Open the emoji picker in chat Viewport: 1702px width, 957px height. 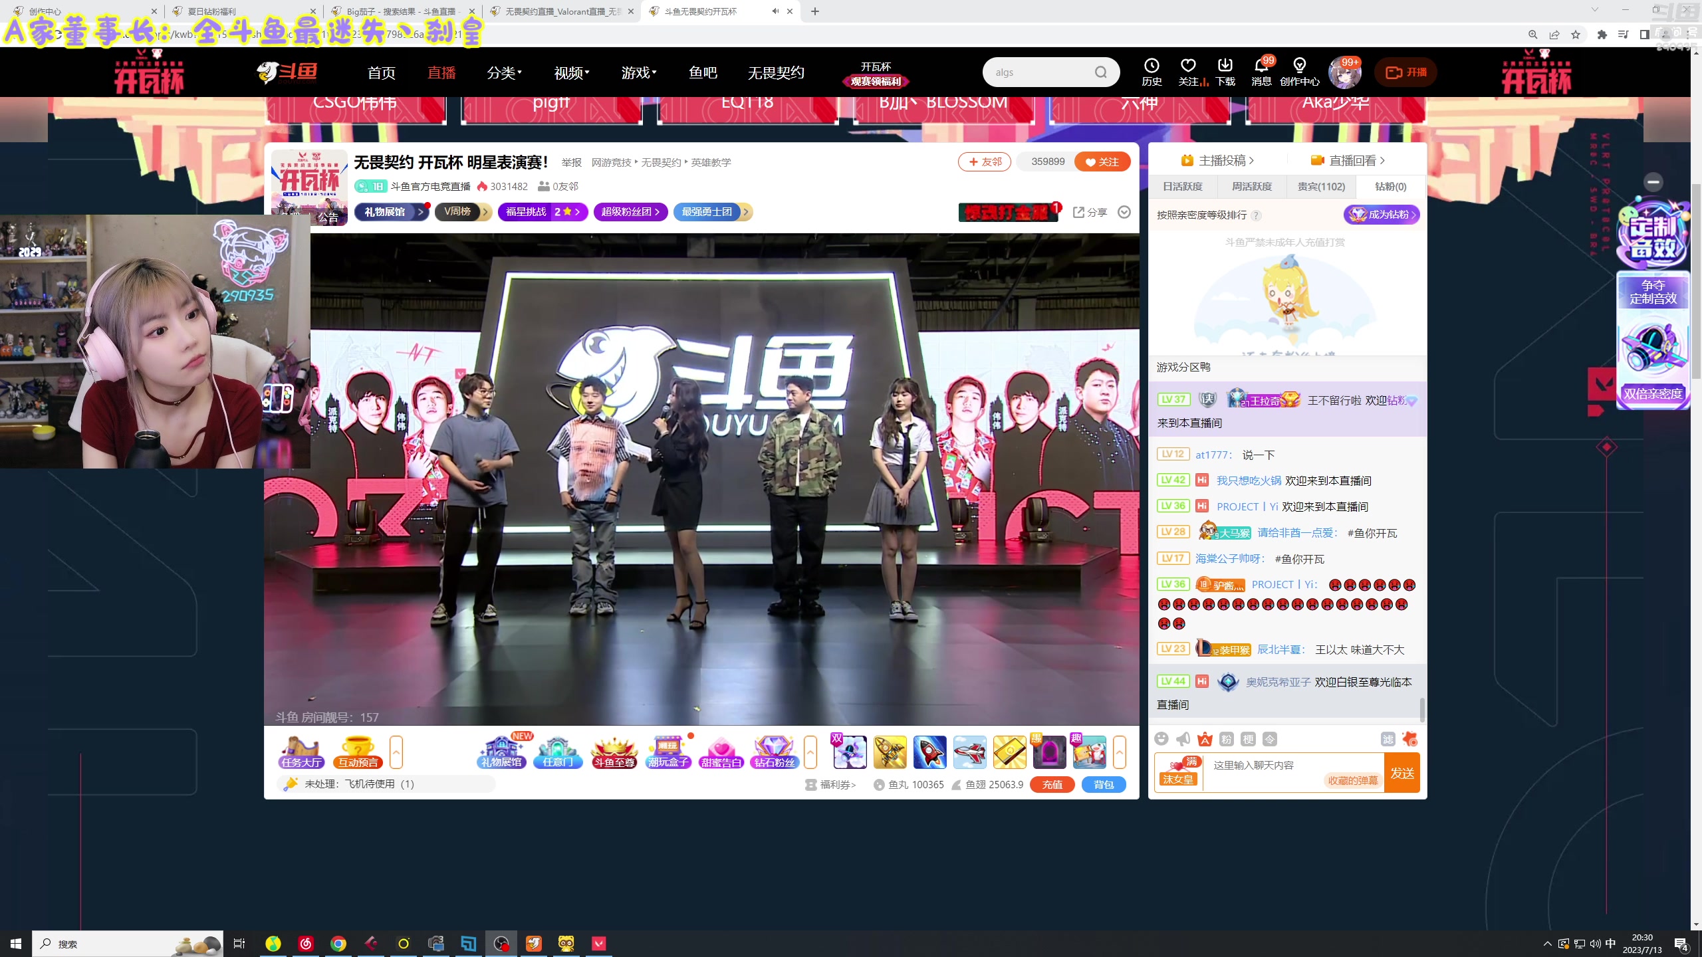pos(1161,739)
